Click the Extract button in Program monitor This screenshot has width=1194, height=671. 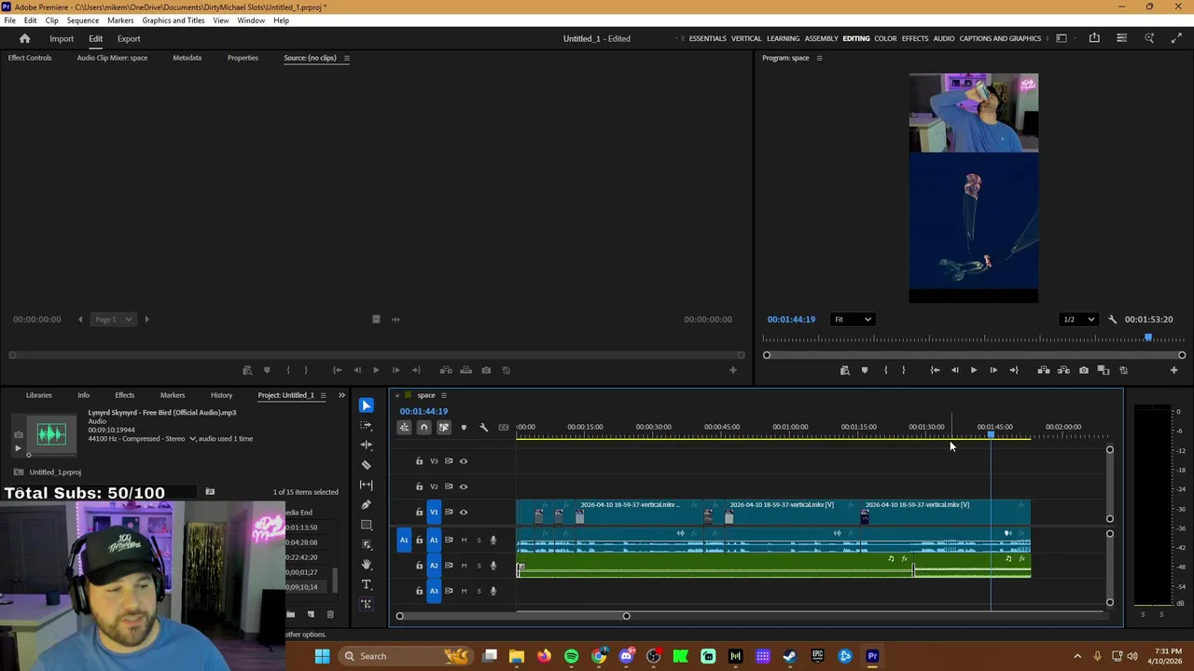1063,370
